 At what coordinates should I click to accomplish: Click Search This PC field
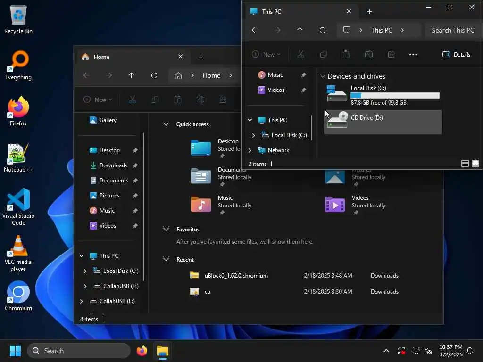pos(453,30)
